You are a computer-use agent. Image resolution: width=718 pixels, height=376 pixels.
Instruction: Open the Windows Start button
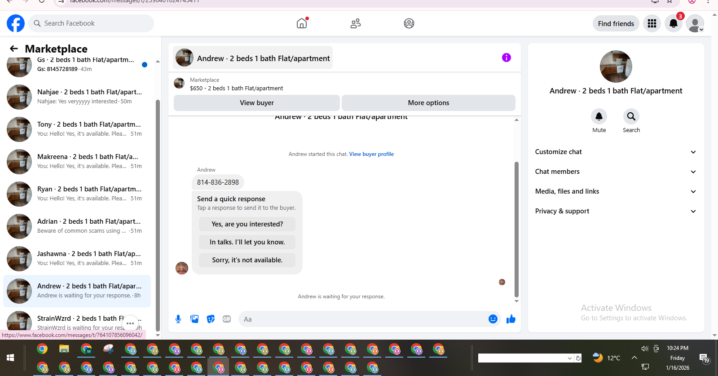(10, 358)
